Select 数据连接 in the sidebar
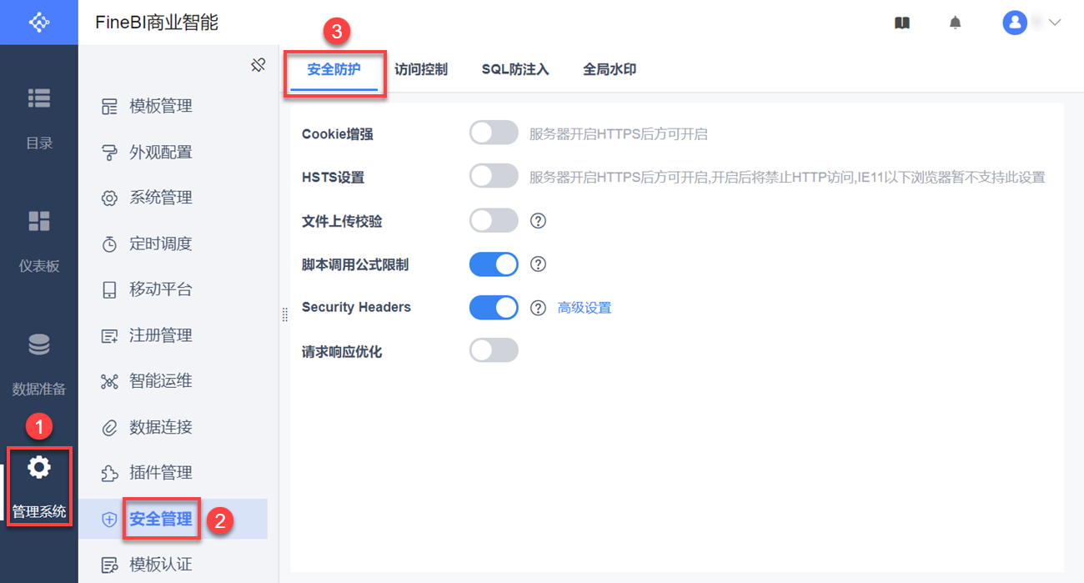The height and width of the screenshot is (583, 1084). coord(161,427)
